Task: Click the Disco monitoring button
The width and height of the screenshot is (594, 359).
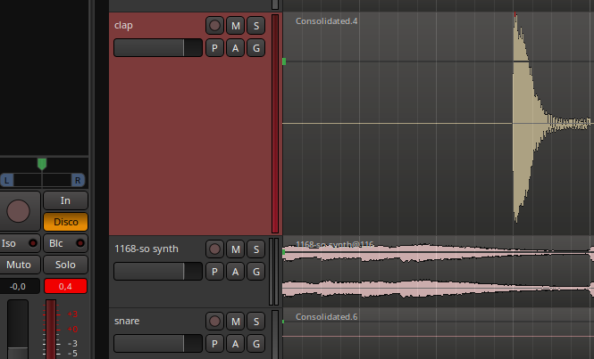Action: click(65, 221)
